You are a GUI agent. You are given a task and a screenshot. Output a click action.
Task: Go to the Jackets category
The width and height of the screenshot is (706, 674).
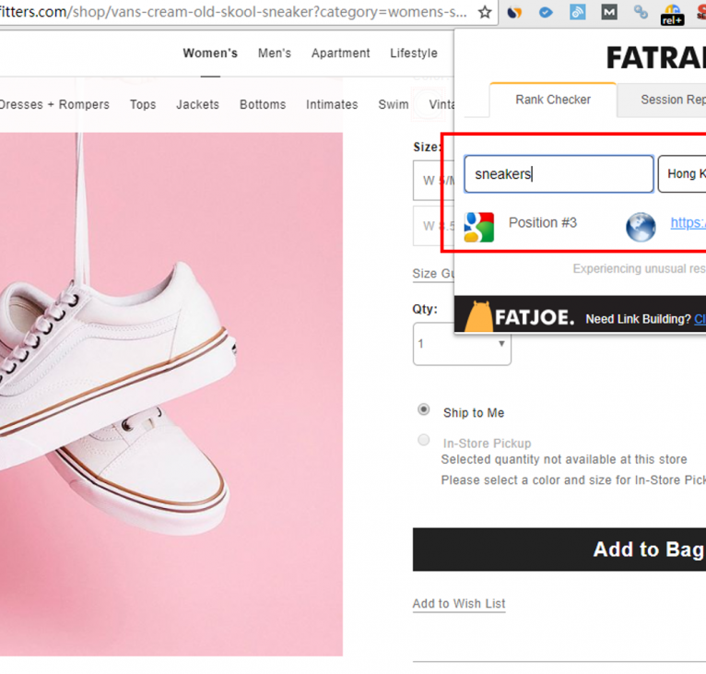pos(197,104)
